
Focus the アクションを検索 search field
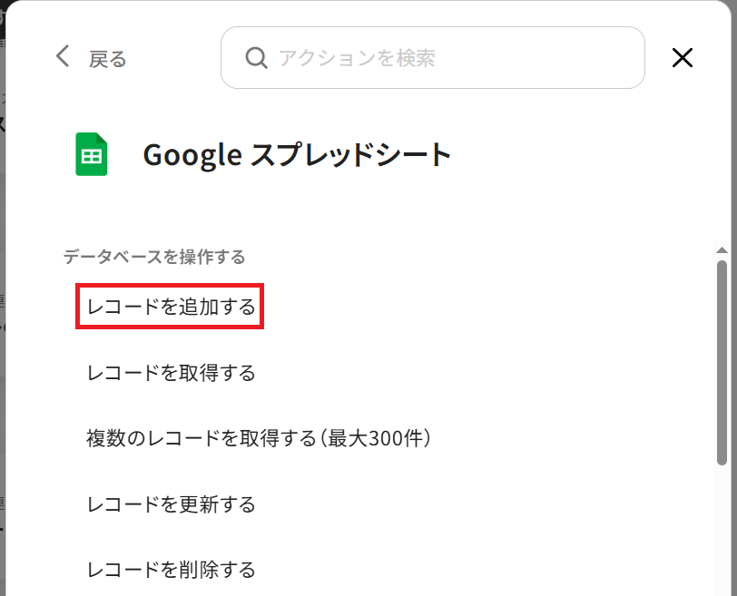coord(432,58)
